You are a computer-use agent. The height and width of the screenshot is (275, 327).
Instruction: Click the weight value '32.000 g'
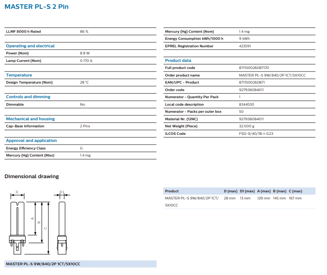point(247,126)
